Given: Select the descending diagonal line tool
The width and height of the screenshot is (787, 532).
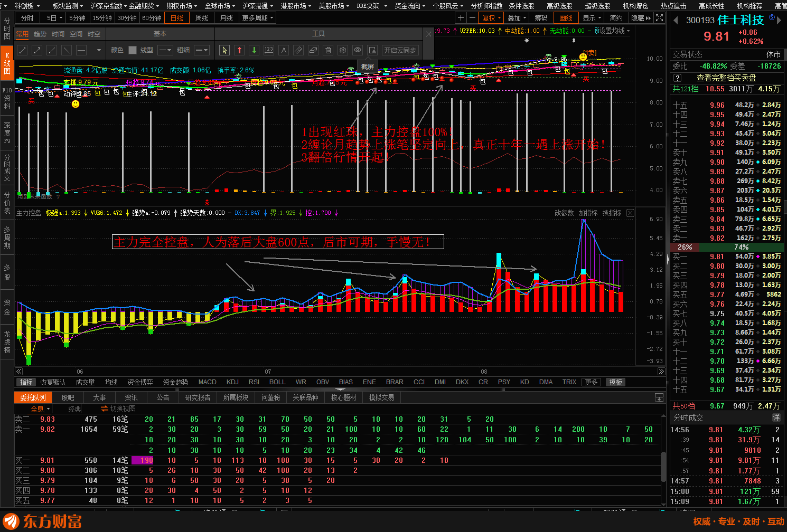Looking at the screenshot, I should [x=67, y=50].
